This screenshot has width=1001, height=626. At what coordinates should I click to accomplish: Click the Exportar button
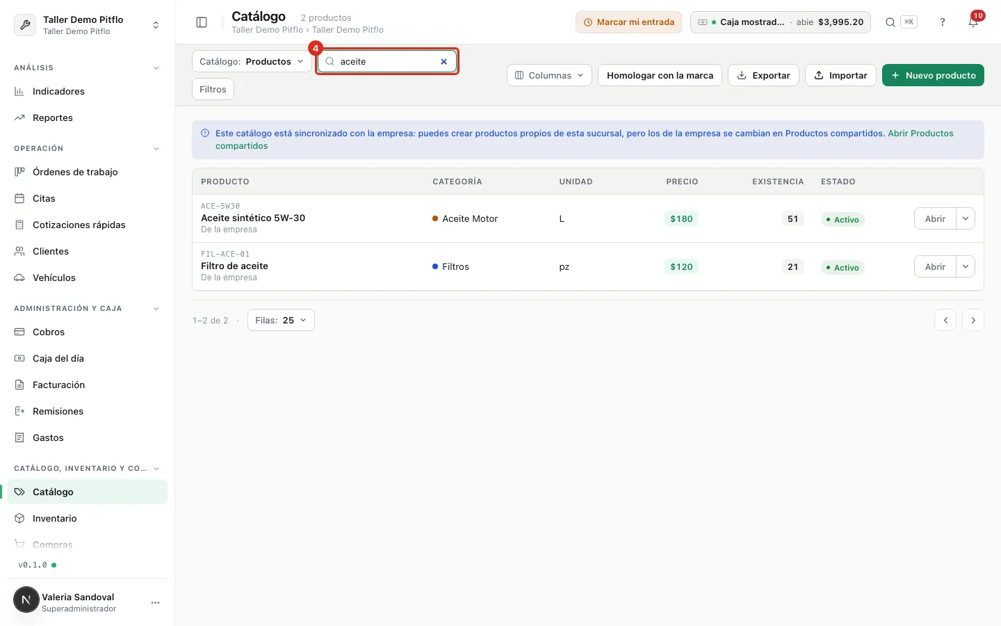point(763,75)
